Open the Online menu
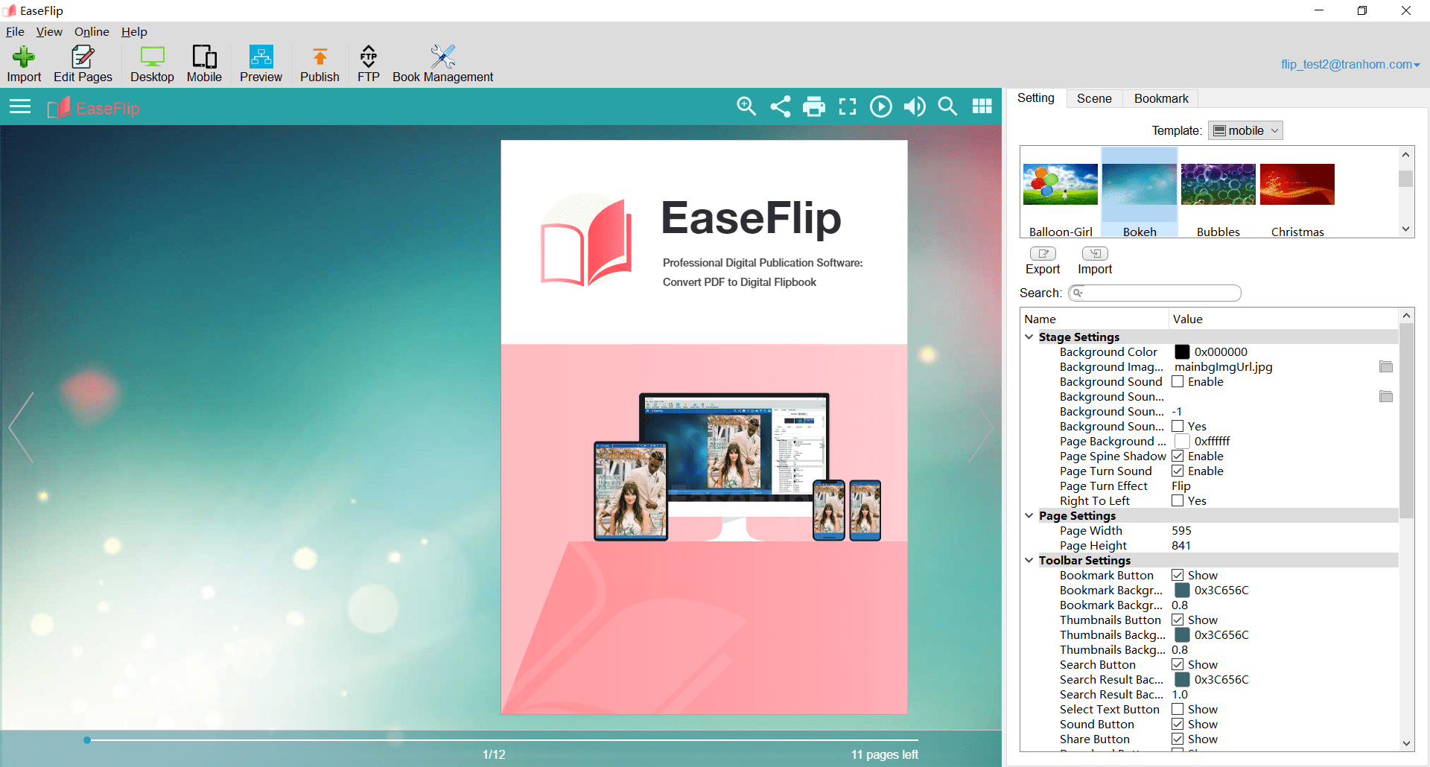This screenshot has height=767, width=1430. (x=92, y=31)
